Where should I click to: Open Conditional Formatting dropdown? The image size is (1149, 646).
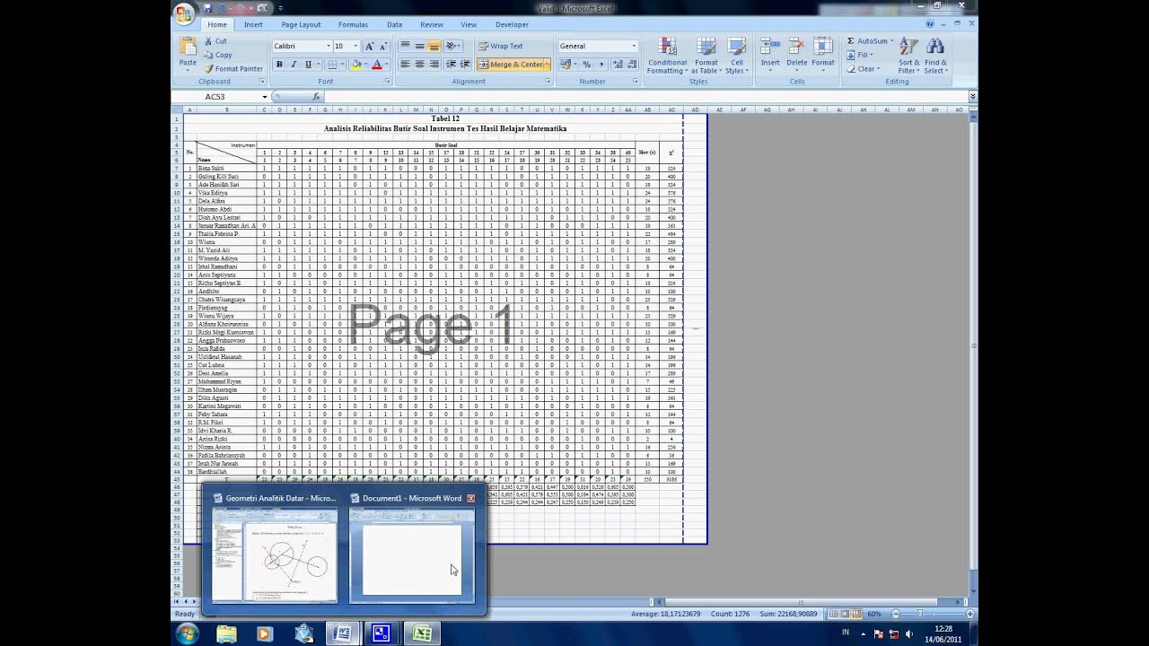click(667, 57)
